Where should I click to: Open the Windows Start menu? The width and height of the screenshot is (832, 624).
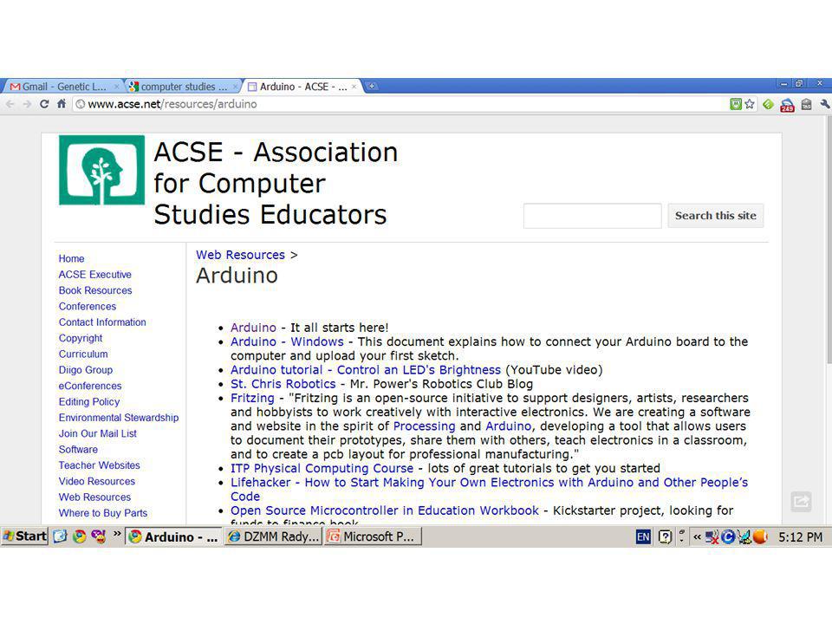click(25, 536)
